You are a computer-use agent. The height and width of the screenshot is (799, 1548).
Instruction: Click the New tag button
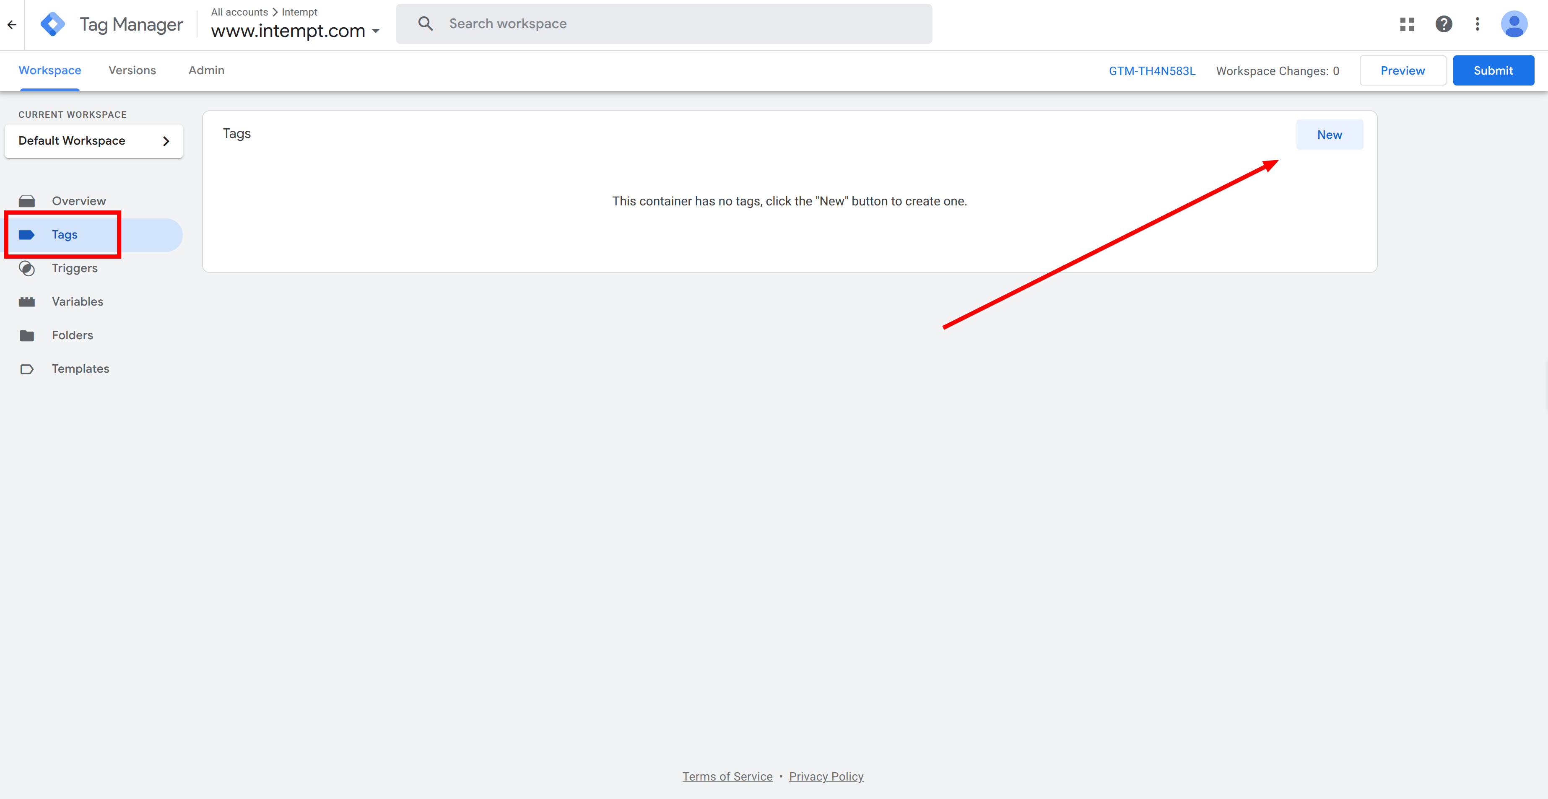1329,135
